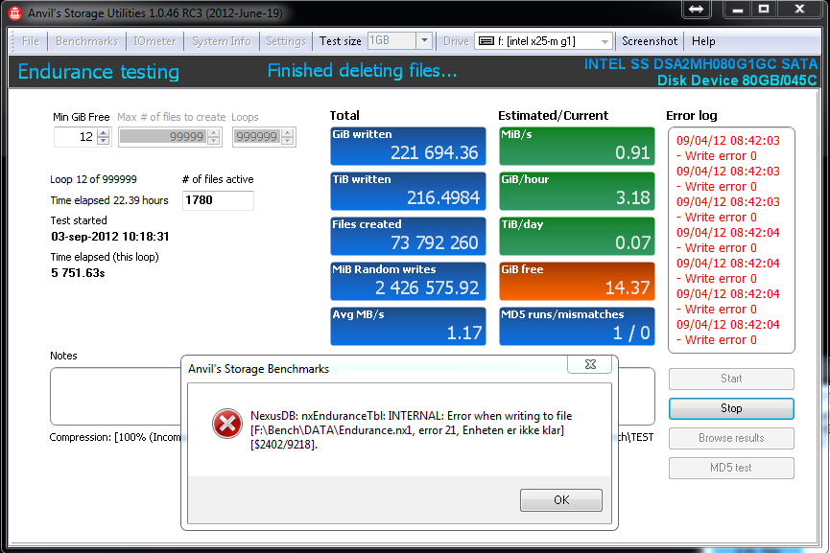Click the Avg MB/s tile
830x553 pixels.
tap(408, 326)
